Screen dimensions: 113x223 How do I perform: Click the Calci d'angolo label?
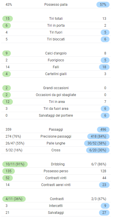pyautogui.click(x=56, y=53)
